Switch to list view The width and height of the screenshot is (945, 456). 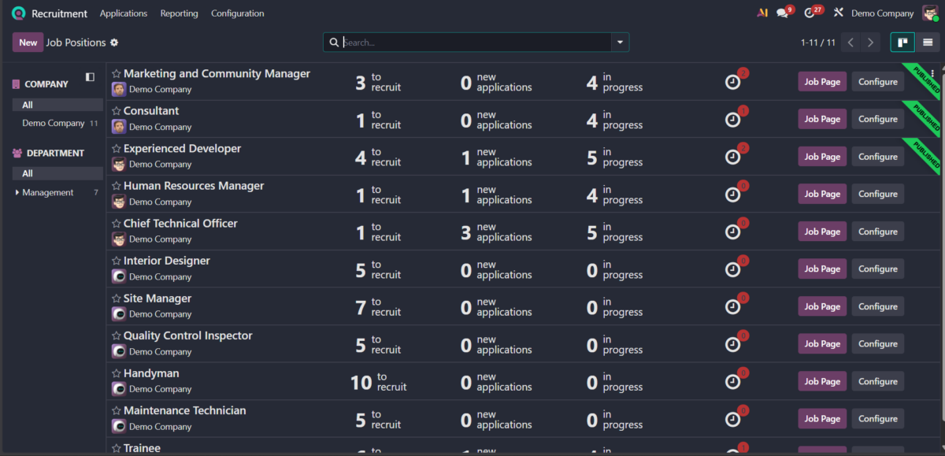(x=928, y=43)
